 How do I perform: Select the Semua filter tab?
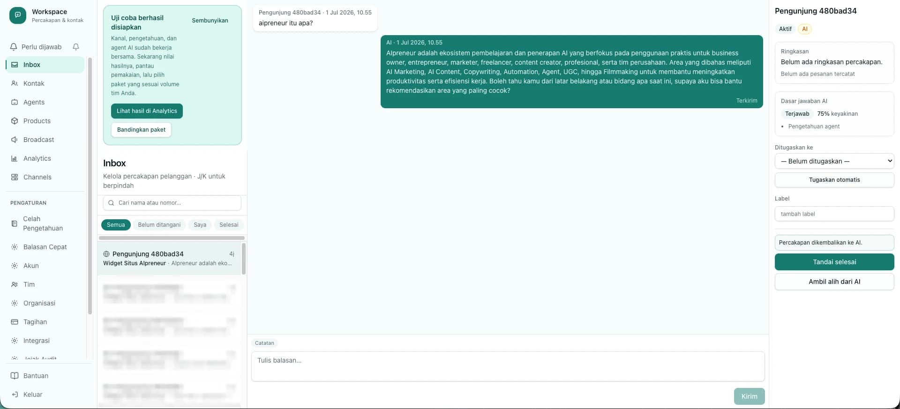coord(116,225)
